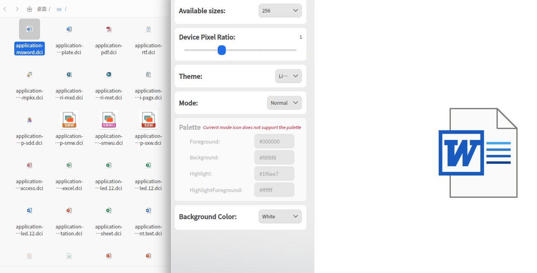Select the application-…i-pagx.dci file icon

tap(149, 74)
